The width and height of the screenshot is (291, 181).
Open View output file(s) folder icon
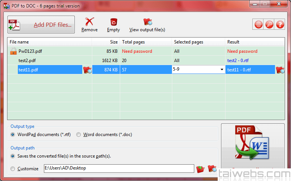pos(147,22)
